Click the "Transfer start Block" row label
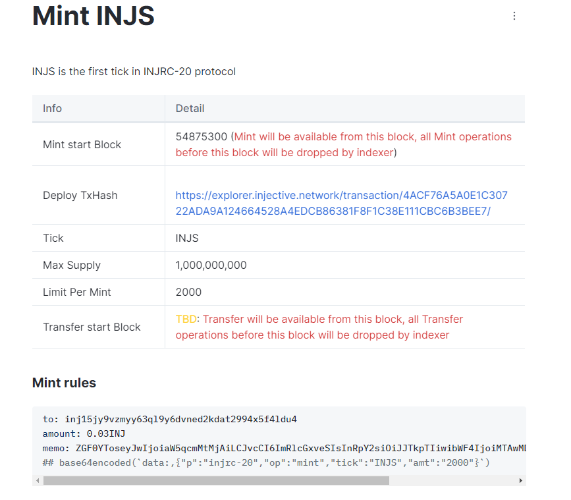 [x=92, y=327]
